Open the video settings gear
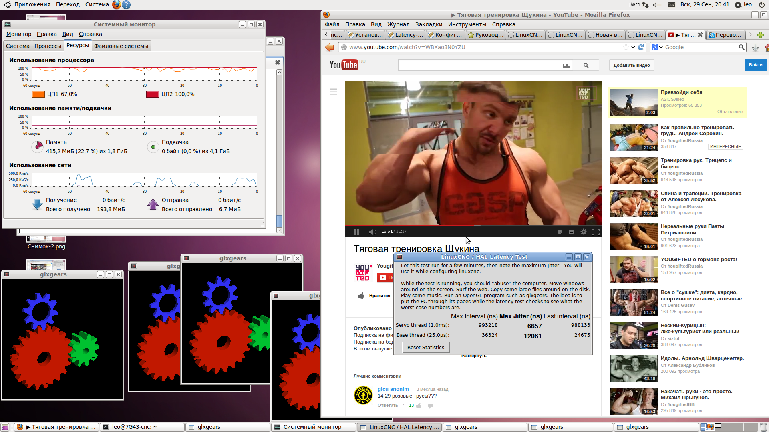769x432 pixels. tap(584, 232)
